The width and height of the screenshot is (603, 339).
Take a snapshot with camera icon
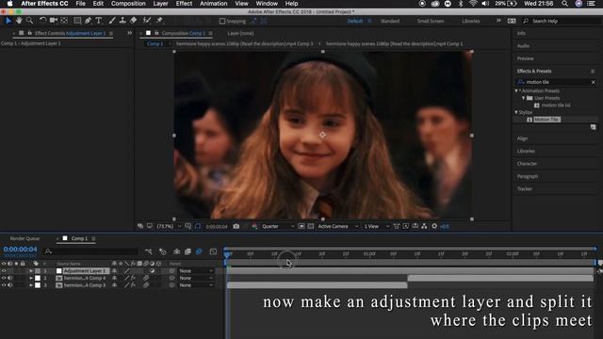point(236,226)
